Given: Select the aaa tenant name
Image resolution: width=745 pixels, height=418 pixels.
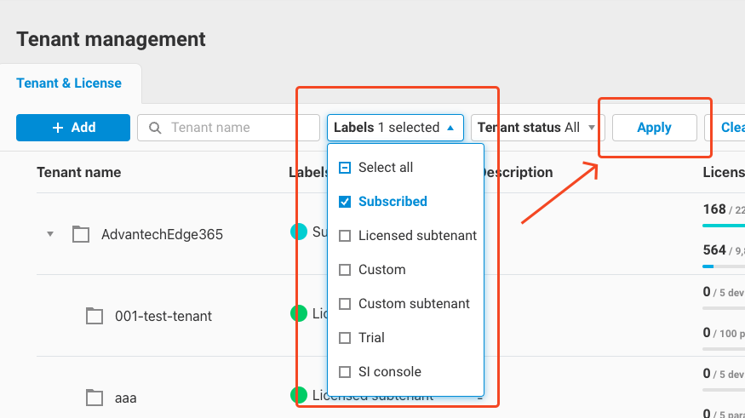Looking at the screenshot, I should 125,398.
